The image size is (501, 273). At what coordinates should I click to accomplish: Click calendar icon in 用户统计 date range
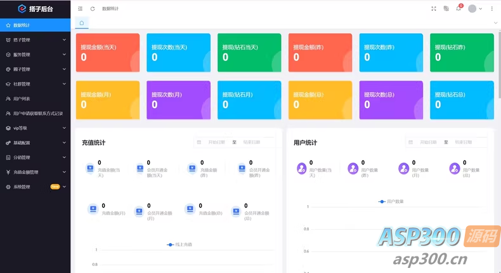(410, 142)
